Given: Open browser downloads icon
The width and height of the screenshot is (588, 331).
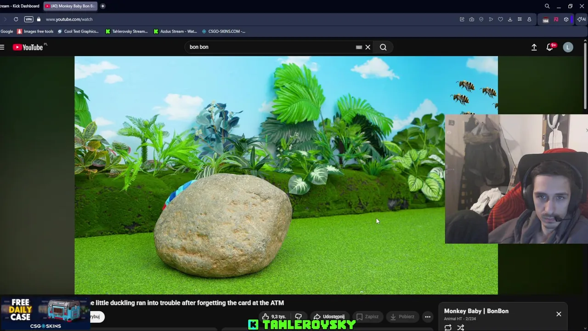Looking at the screenshot, I should 510,19.
